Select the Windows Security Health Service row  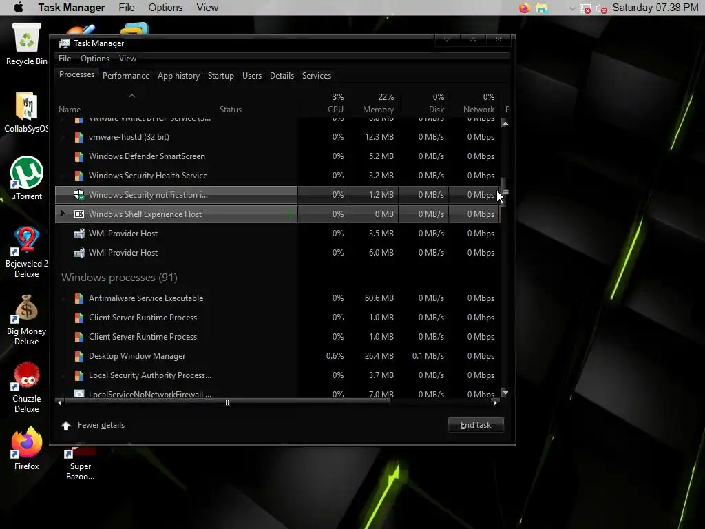[x=277, y=176]
